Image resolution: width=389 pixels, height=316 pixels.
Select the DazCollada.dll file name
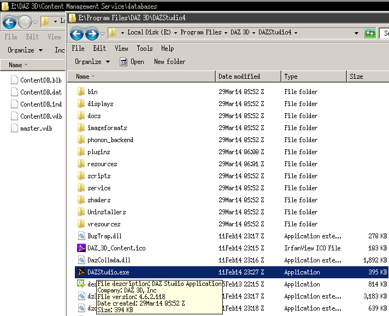(x=109, y=260)
